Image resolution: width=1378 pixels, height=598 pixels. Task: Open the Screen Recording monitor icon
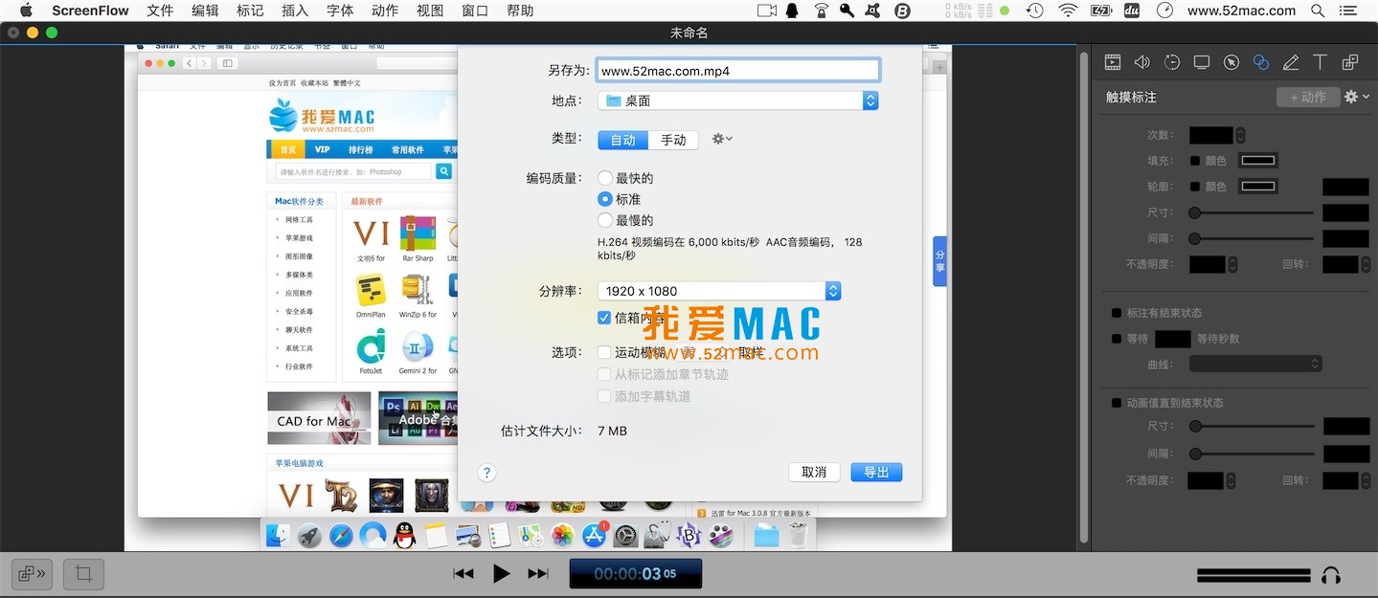click(1202, 62)
